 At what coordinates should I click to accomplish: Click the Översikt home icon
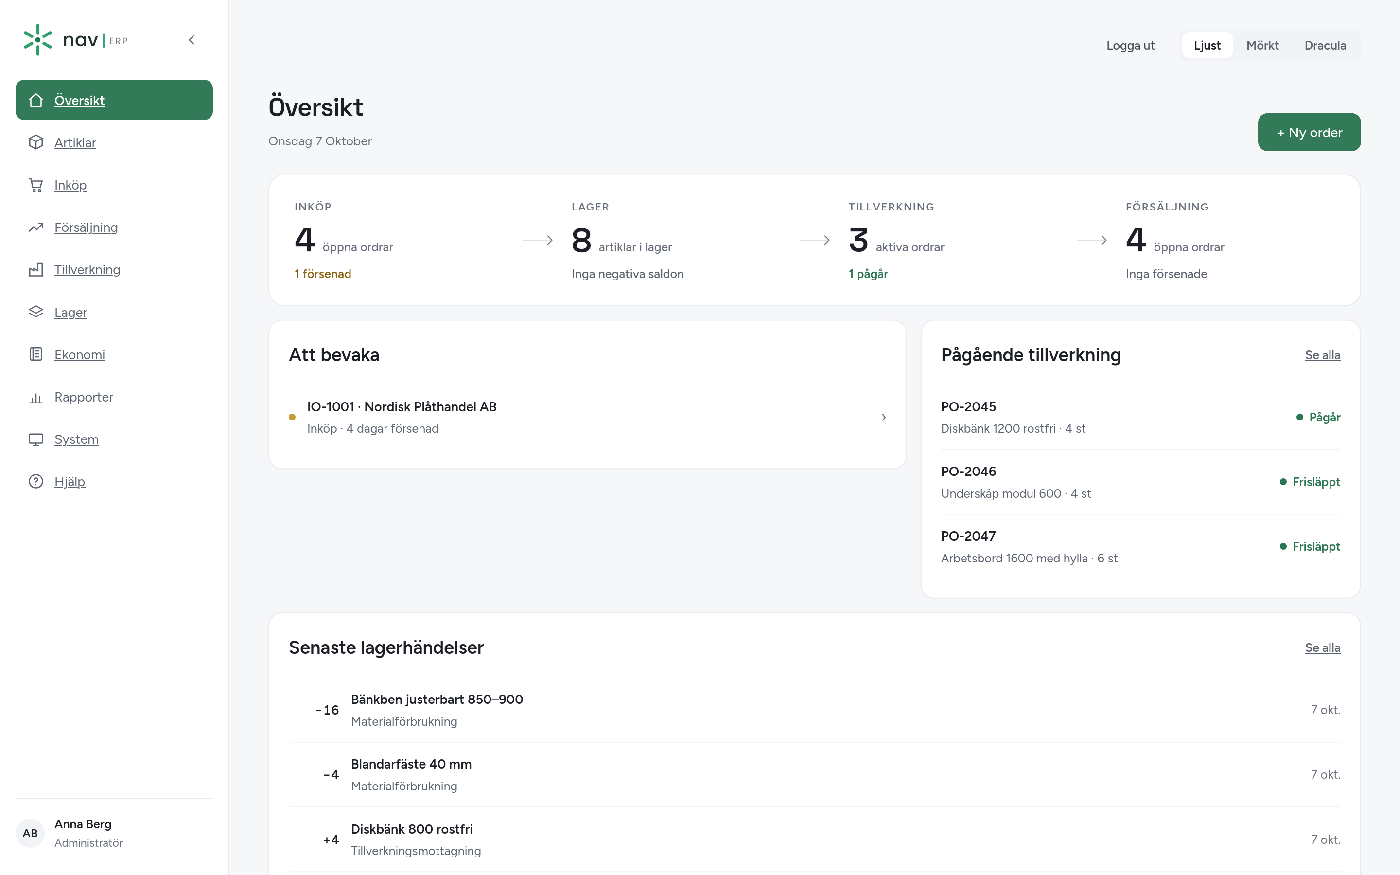pos(36,100)
